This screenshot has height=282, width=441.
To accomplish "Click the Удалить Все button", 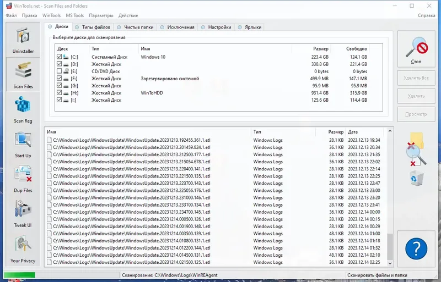I will click(416, 78).
